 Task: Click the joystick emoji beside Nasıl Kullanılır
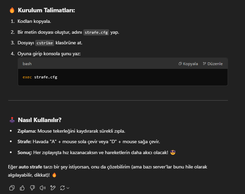pos(12,120)
